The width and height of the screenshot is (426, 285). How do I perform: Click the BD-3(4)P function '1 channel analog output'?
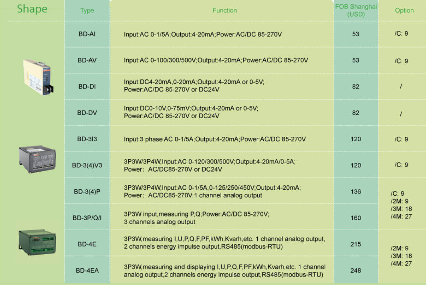pos(228,195)
